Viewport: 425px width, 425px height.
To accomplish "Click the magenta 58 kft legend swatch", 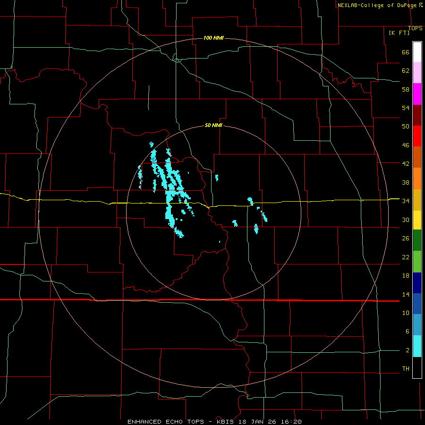I will click(417, 94).
